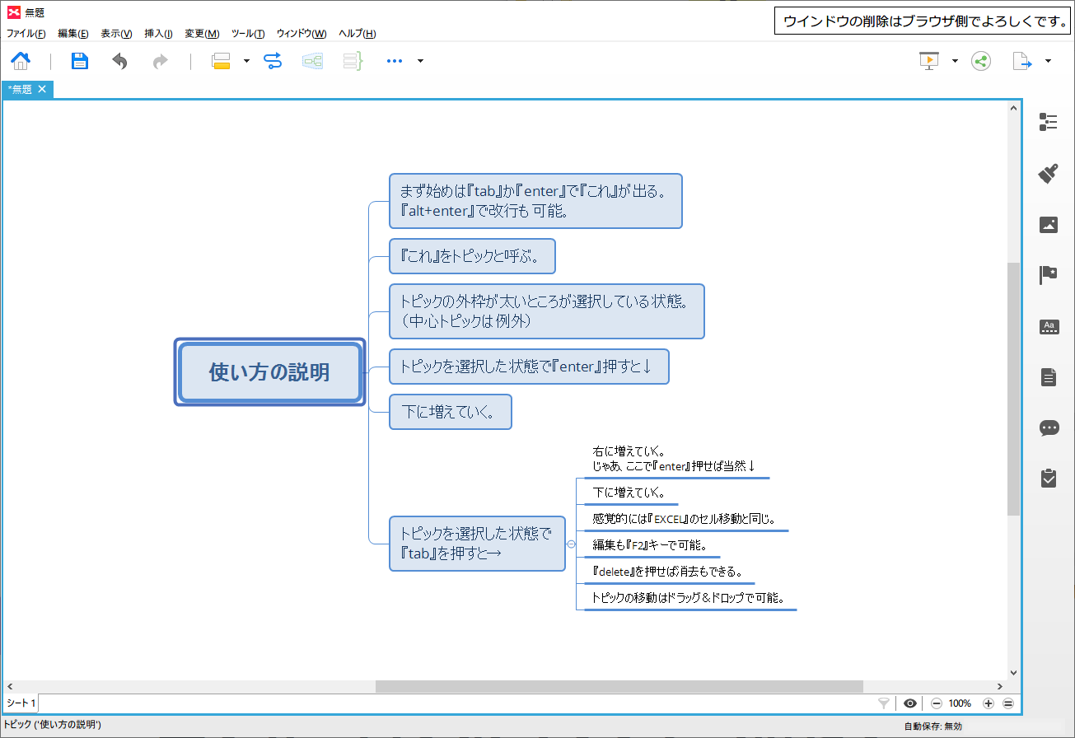Open the Comments bubble panel in sidebar
1075x738 pixels.
(1049, 428)
